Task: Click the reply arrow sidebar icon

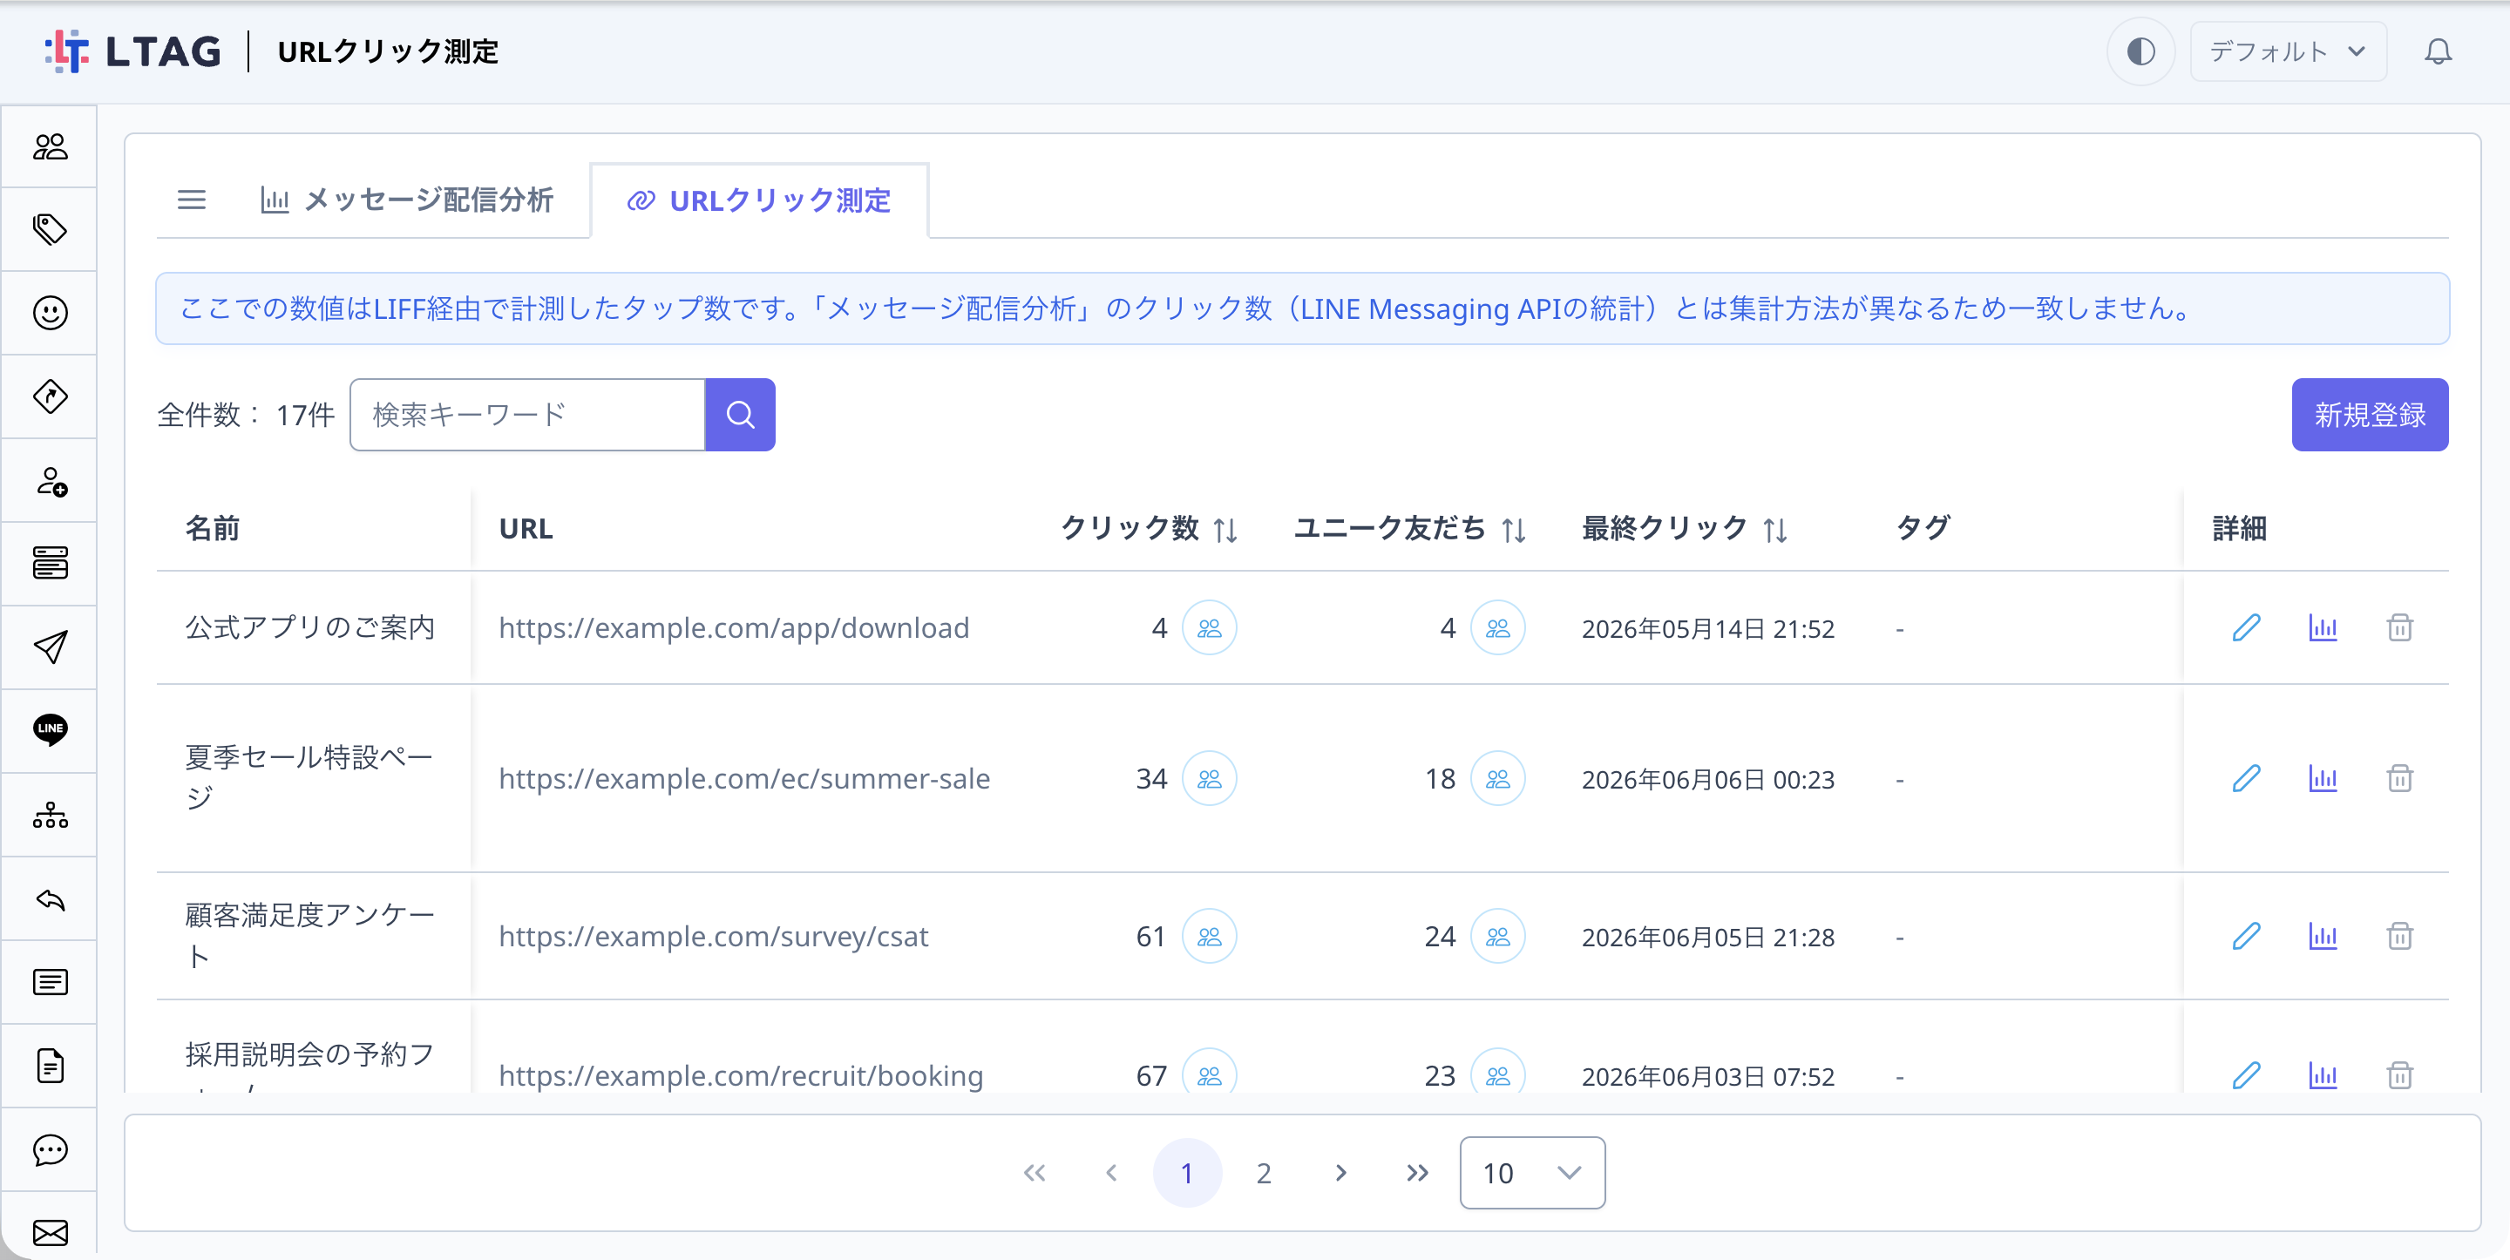Action: (x=50, y=898)
